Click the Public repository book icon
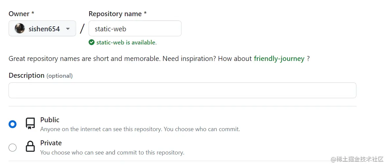 (x=30, y=124)
